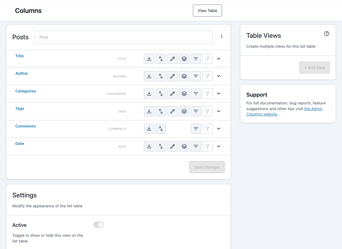
Task: Click the export icon in Author row
Action: click(149, 76)
